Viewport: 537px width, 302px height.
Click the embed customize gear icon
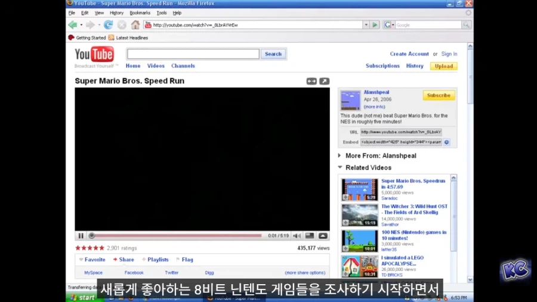[x=446, y=142]
